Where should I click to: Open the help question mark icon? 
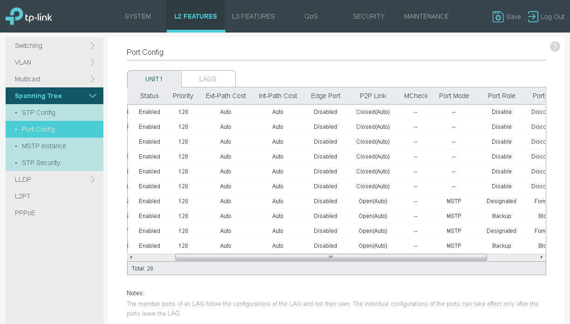point(555,46)
